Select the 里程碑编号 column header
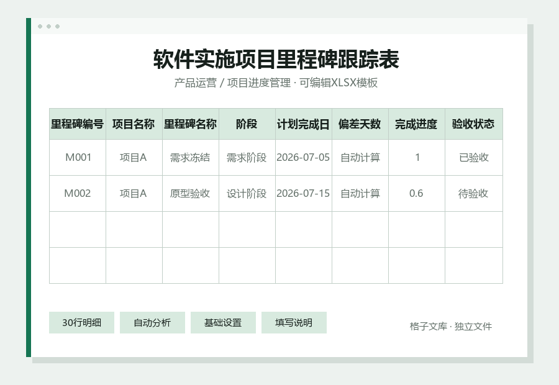This screenshot has height=385, width=559. click(78, 124)
